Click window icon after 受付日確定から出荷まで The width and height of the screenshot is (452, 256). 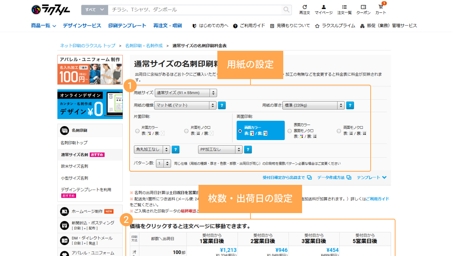pyautogui.click(x=309, y=178)
